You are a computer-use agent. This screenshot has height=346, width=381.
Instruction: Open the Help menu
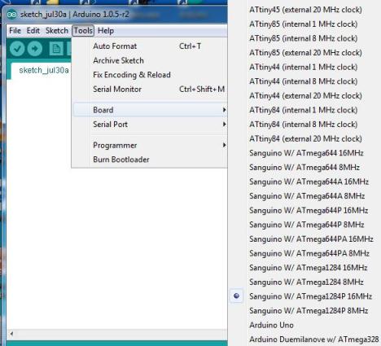pyautogui.click(x=106, y=31)
